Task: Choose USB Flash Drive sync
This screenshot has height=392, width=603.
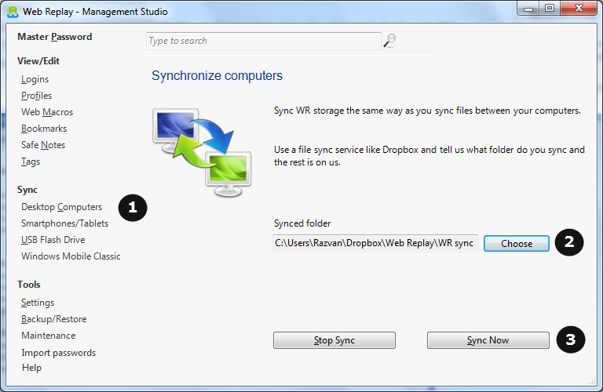Action: click(x=53, y=240)
